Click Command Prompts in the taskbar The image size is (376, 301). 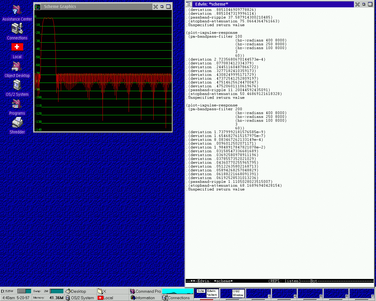point(146,291)
